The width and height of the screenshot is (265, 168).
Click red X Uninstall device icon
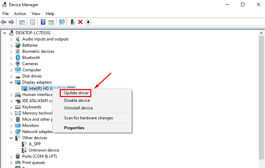[x=80, y=22]
